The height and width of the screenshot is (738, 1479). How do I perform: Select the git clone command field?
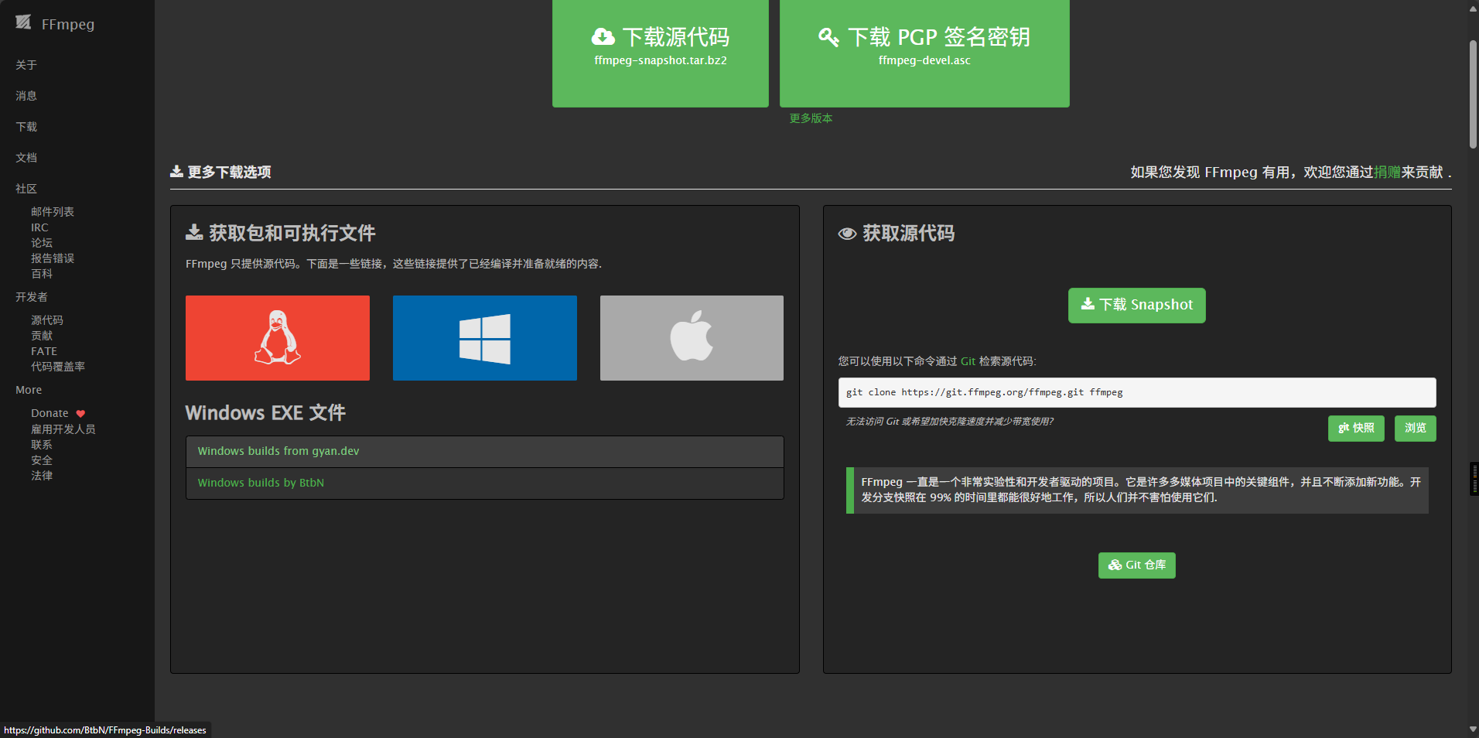1137,392
